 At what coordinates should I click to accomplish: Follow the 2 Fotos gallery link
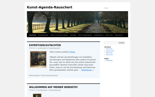(x=72, y=52)
